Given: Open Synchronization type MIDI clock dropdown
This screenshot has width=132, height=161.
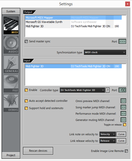Looking at the screenshot, I should [105, 52].
